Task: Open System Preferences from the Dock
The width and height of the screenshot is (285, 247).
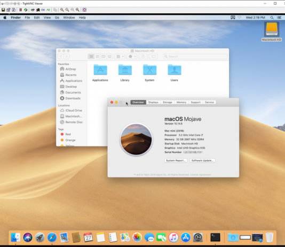Action: 198,237
